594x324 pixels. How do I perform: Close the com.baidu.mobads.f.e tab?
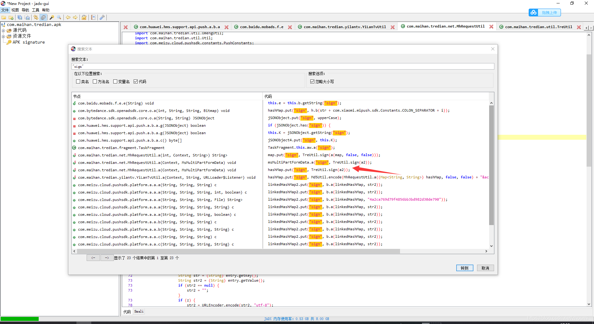point(290,27)
